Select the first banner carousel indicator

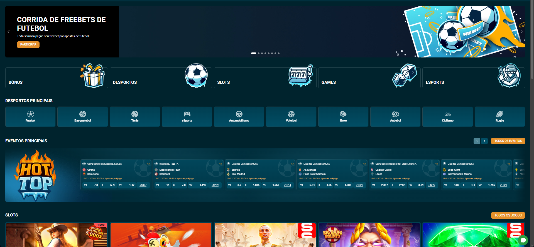click(x=253, y=53)
